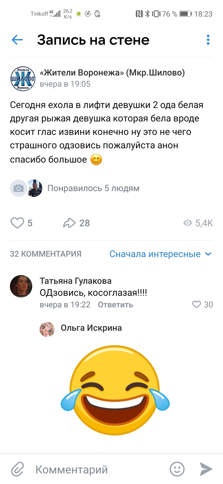
Task: Open the wall post options with three-dot icon
Action: [x=208, y=40]
